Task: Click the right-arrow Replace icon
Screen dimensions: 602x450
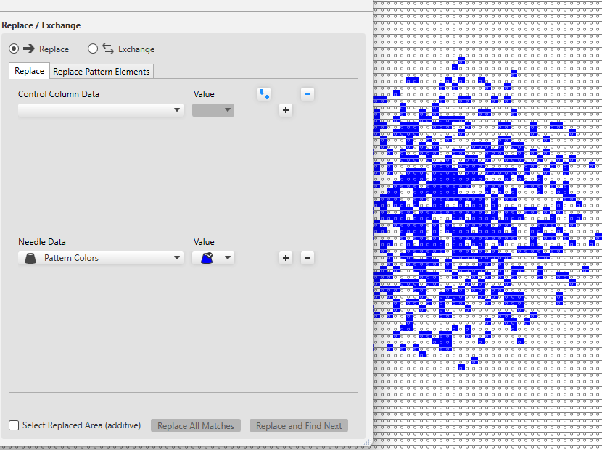Action: [29, 49]
